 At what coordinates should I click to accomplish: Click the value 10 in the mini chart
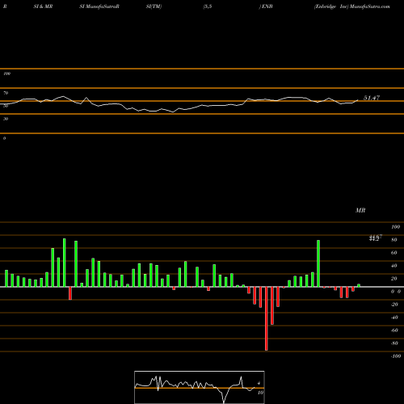[x=260, y=393]
